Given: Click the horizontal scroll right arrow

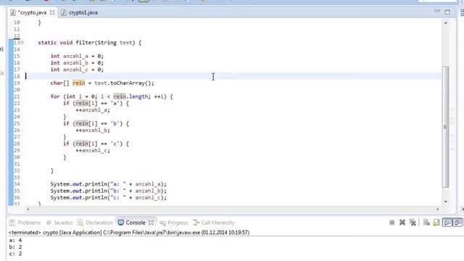Looking at the screenshot, I should [437, 209].
